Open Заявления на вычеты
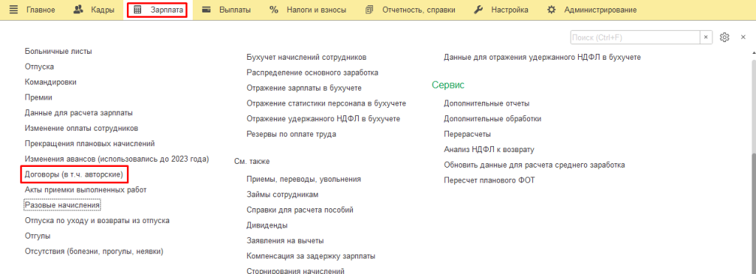This screenshot has height=274, width=756. click(285, 241)
